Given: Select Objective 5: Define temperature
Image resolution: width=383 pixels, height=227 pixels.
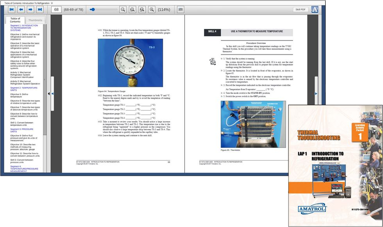Looking at the screenshot, I should click(x=19, y=95).
